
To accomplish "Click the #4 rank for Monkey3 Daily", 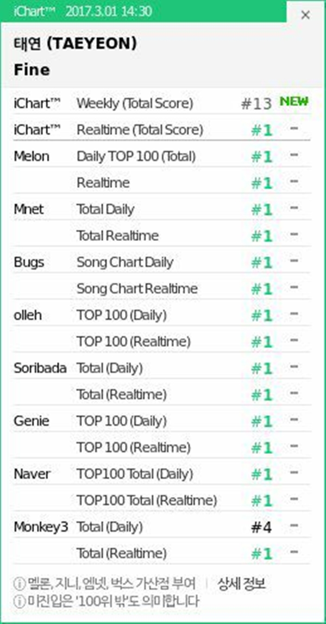I will (x=261, y=527).
